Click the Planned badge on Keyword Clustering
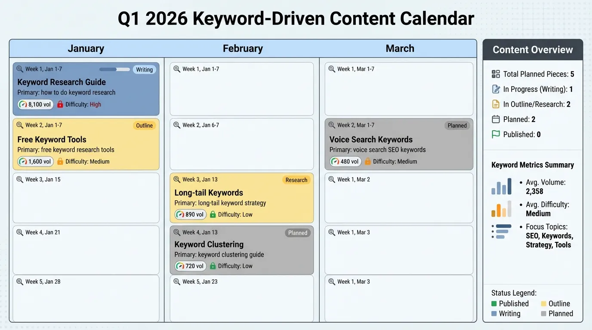This screenshot has width=592, height=330. pos(297,232)
